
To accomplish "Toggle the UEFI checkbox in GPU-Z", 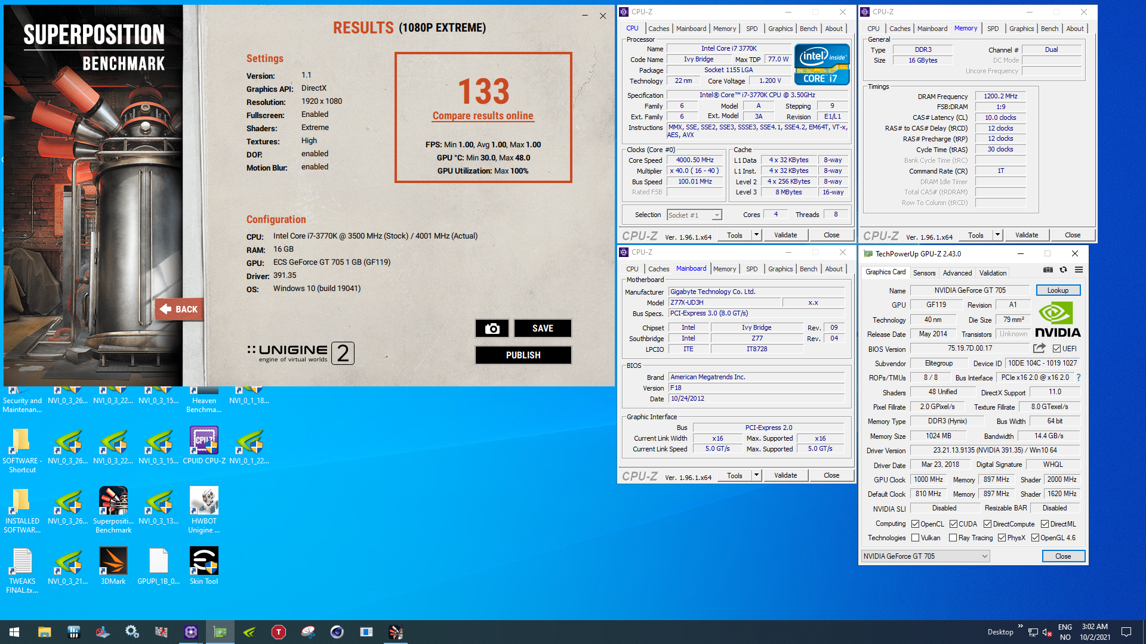I will pos(1056,349).
